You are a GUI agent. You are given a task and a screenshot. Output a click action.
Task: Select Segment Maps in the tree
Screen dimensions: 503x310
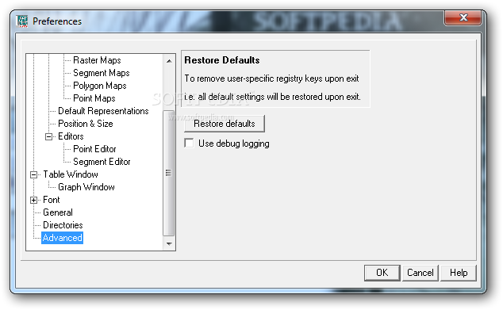click(x=102, y=73)
